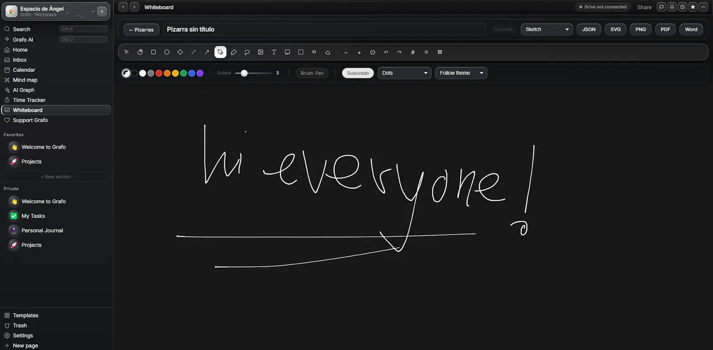Screen dimensions: 713x350
Task: Open the Follow theme dropdown
Action: coord(461,73)
